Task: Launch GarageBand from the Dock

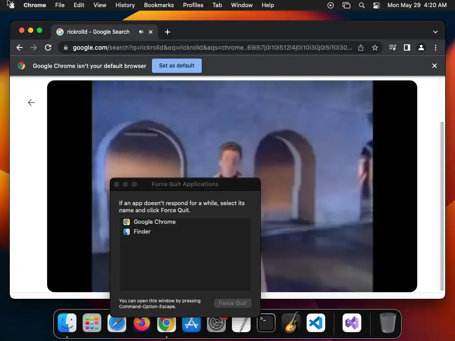Action: tap(291, 323)
